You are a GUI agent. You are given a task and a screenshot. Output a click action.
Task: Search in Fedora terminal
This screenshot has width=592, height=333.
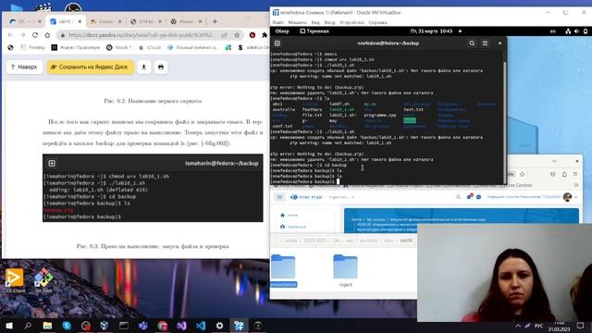[472, 43]
